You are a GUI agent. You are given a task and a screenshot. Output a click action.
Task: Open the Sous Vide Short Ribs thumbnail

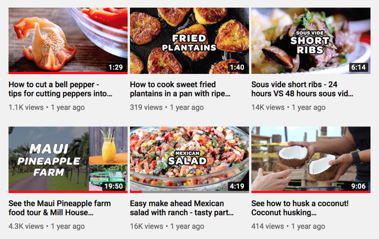(x=311, y=41)
